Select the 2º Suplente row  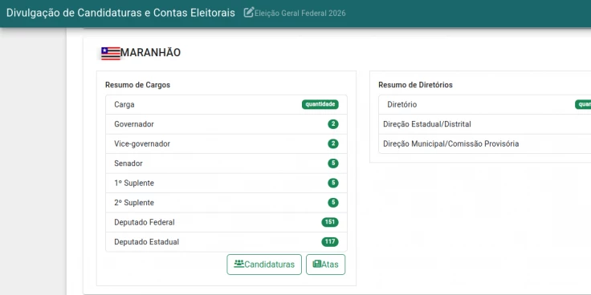point(226,203)
